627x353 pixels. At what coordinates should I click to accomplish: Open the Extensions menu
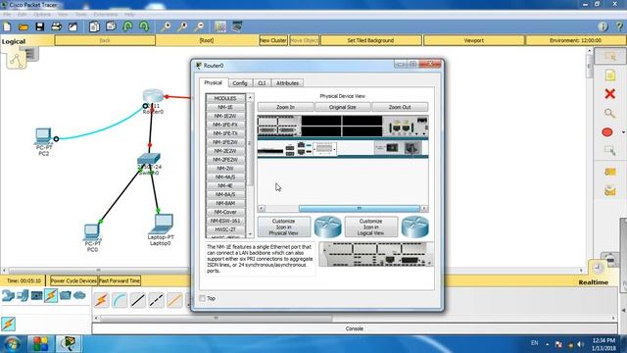[106, 14]
